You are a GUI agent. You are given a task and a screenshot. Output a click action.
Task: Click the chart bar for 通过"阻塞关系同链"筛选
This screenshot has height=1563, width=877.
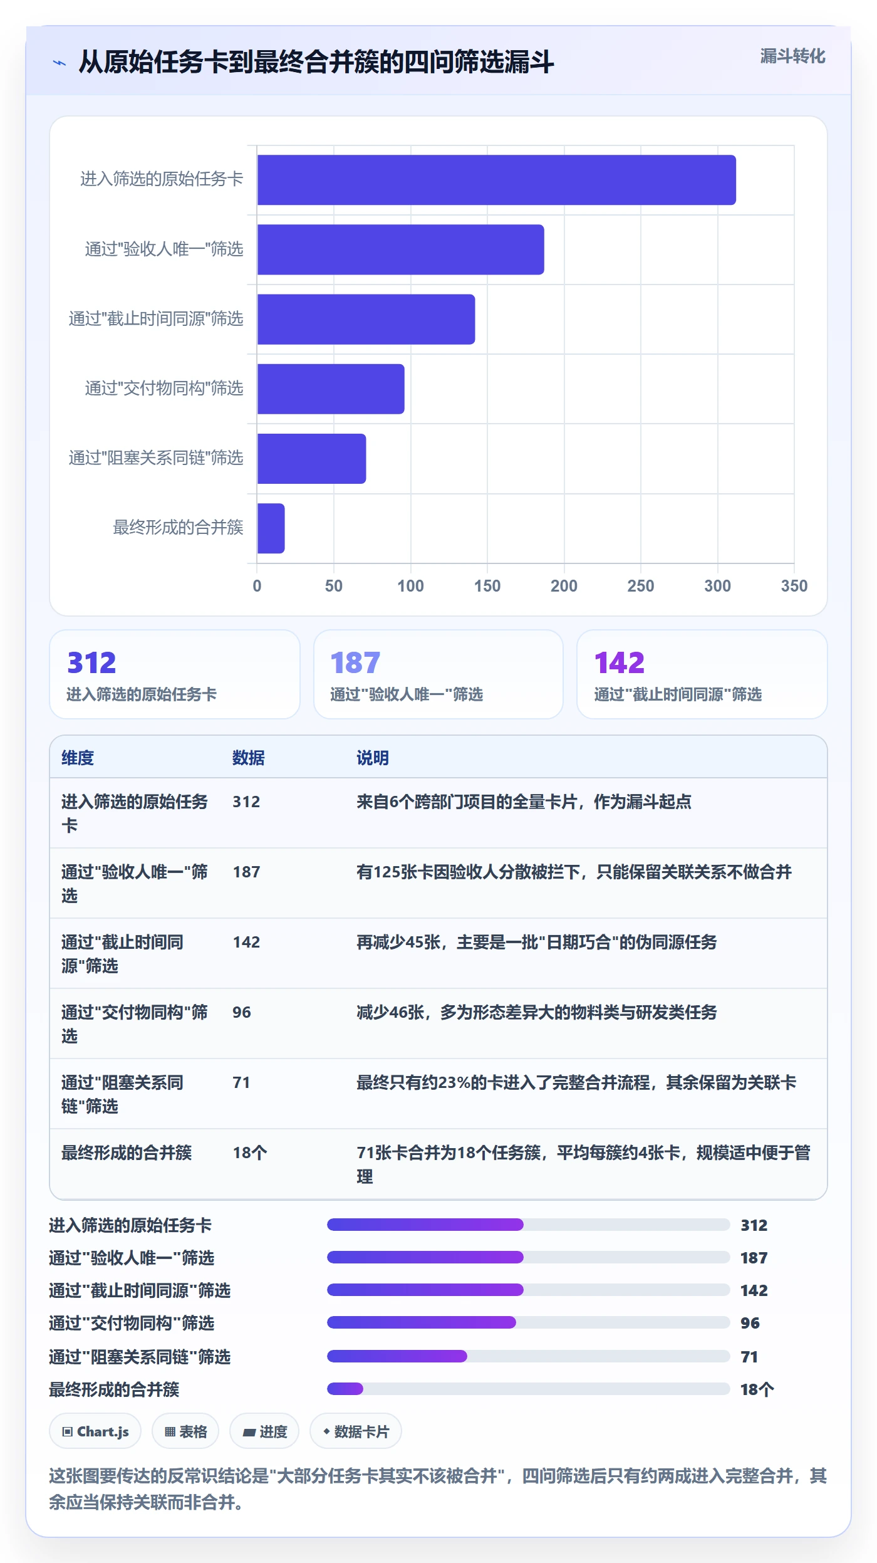click(x=312, y=458)
